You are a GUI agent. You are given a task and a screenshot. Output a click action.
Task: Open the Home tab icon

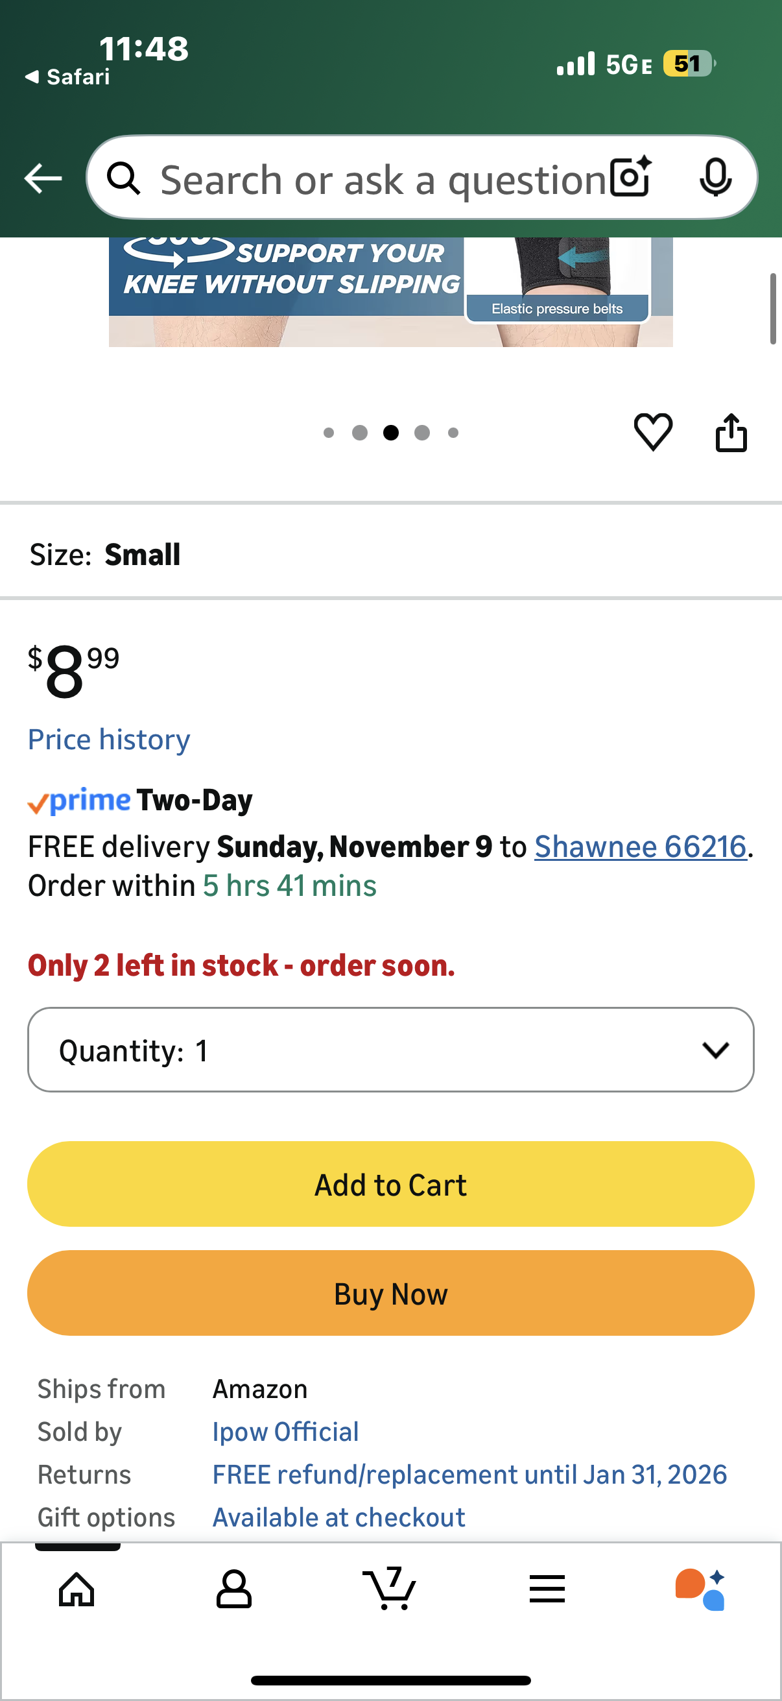click(x=77, y=1589)
